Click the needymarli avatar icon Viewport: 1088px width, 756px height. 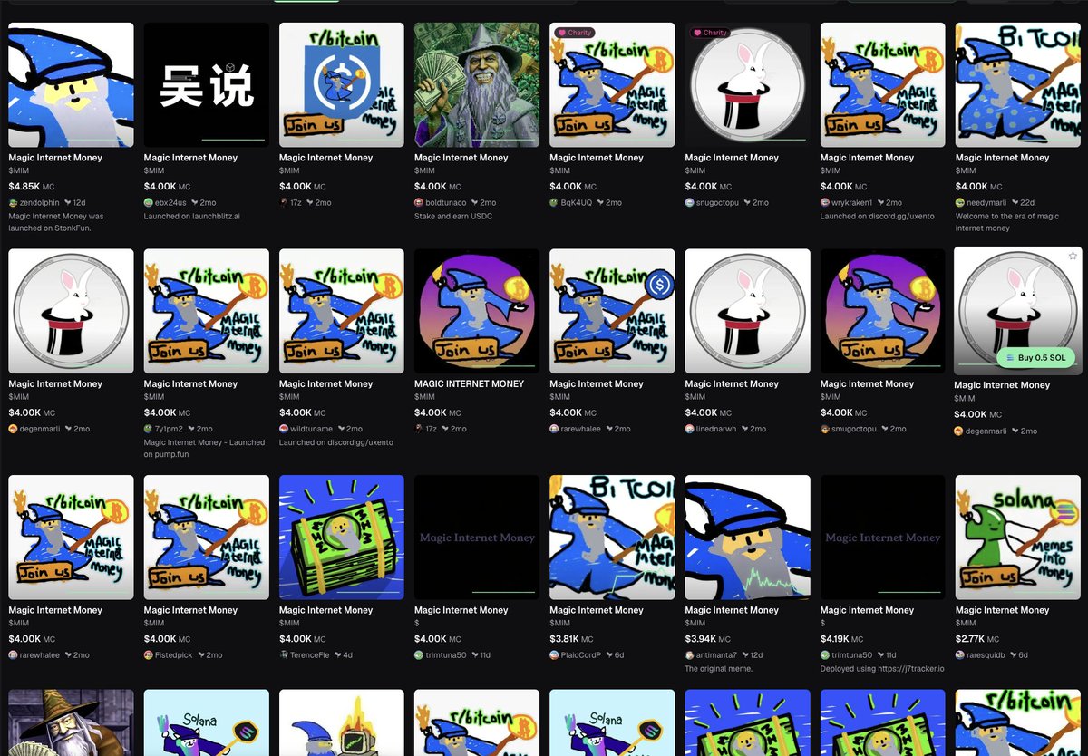point(960,203)
